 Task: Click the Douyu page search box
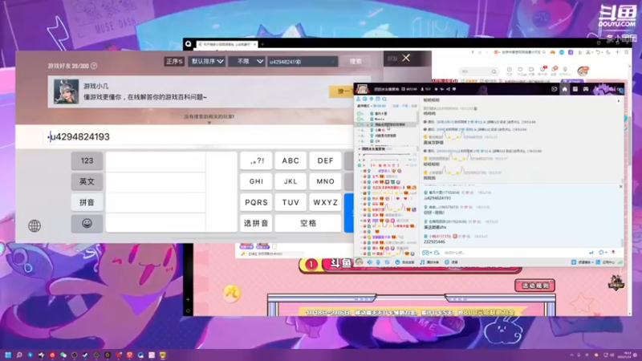click(478, 71)
